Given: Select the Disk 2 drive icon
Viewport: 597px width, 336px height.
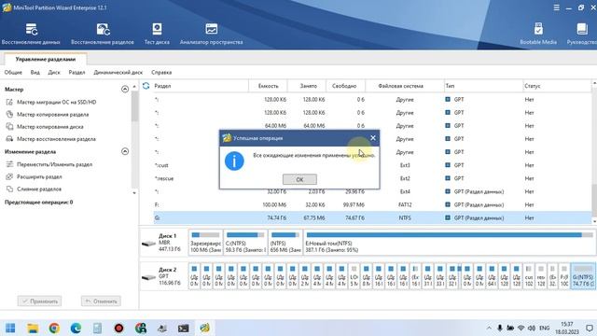Looking at the screenshot, I should point(148,277).
